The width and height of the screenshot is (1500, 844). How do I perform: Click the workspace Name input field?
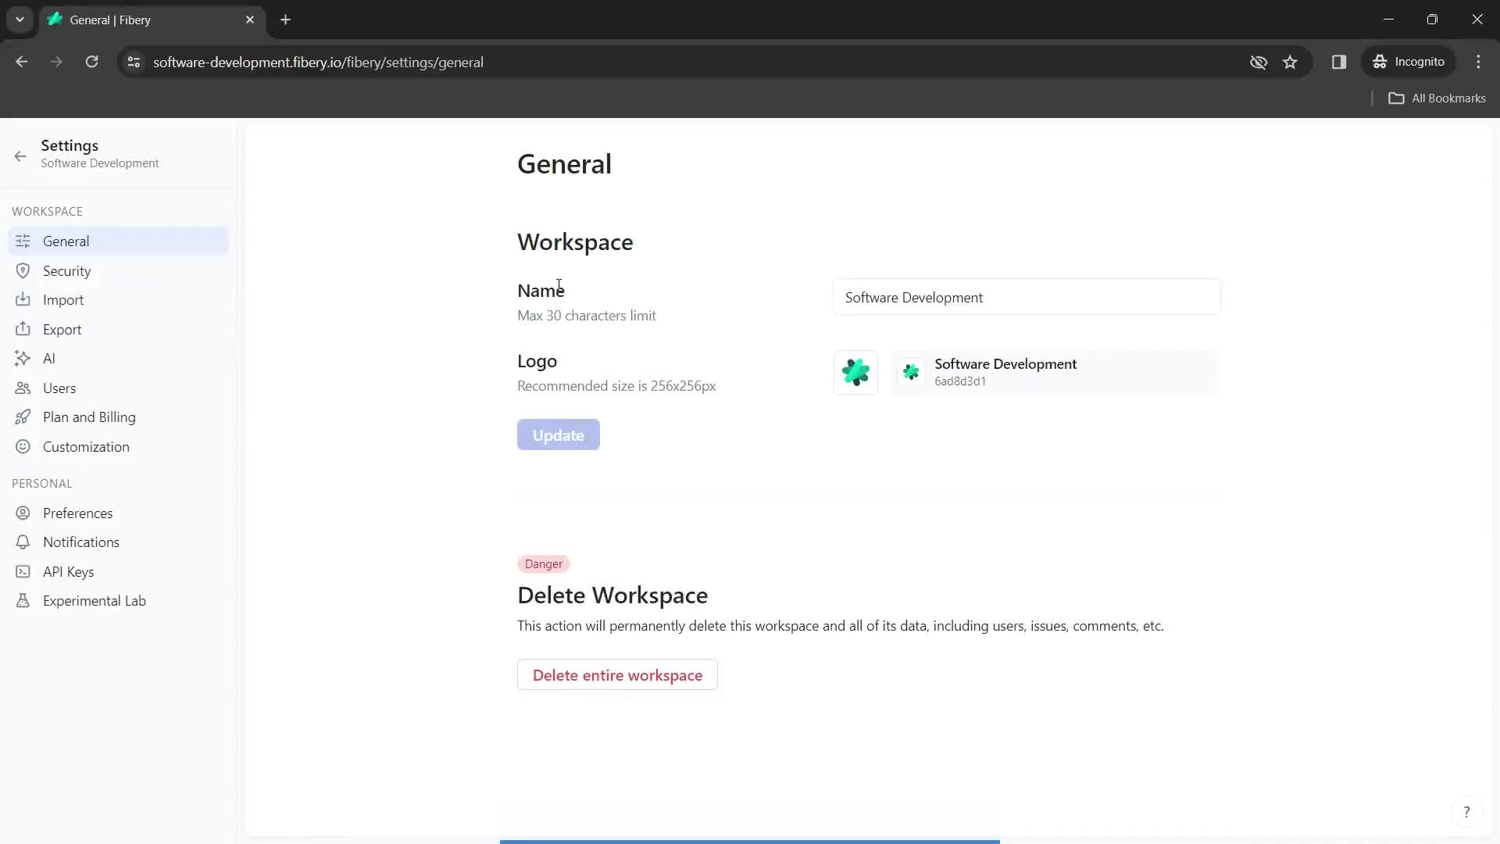[x=1026, y=297]
